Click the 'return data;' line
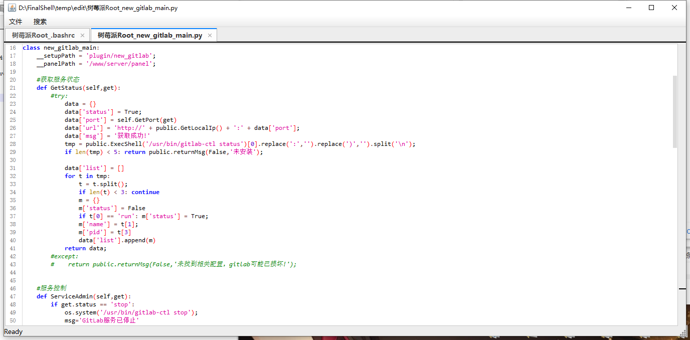Image resolution: width=690 pixels, height=340 pixels. (86, 248)
